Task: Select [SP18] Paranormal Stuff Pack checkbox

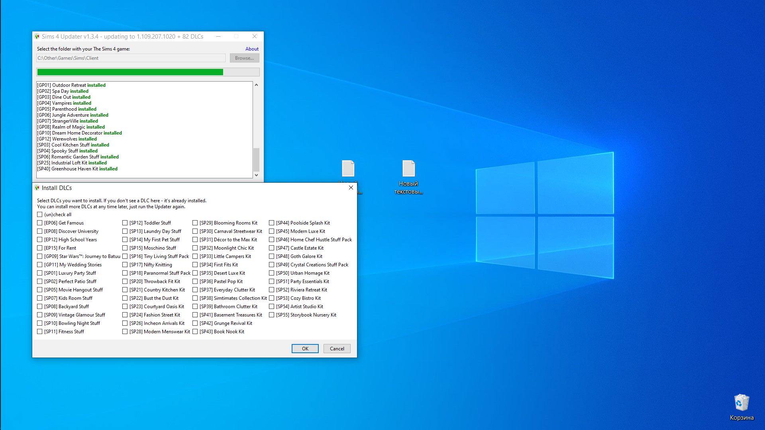Action: click(x=125, y=273)
